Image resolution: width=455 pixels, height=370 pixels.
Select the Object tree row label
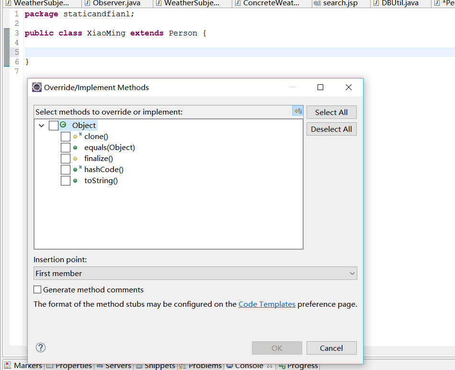tap(84, 126)
